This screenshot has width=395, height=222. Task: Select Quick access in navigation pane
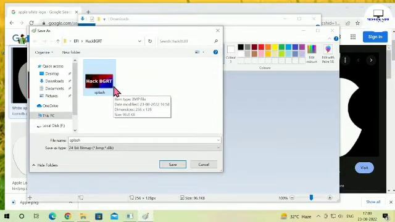[x=52, y=66]
